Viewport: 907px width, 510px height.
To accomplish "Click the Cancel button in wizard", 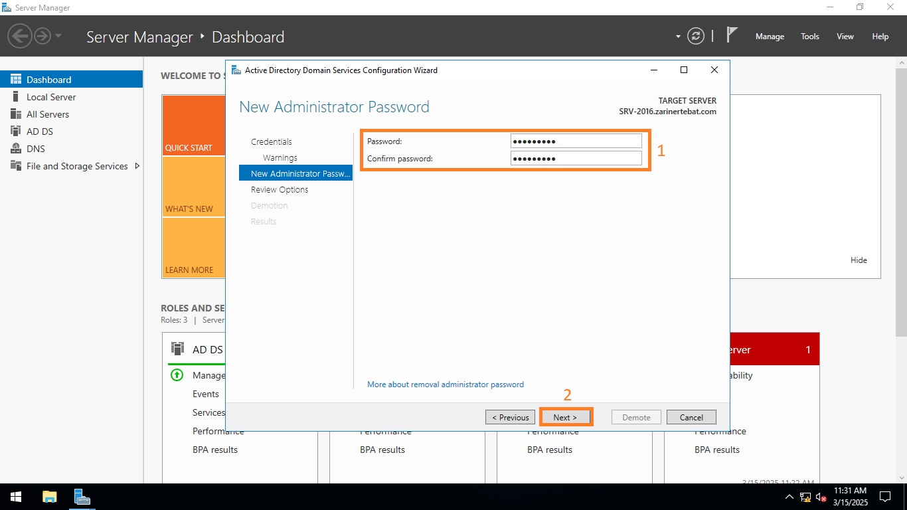I will (x=691, y=417).
